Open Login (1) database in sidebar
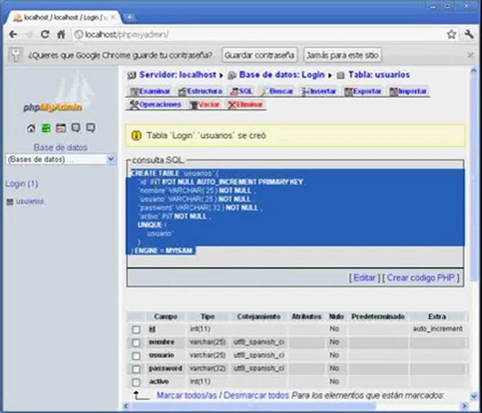This screenshot has width=482, height=413. coord(22,184)
